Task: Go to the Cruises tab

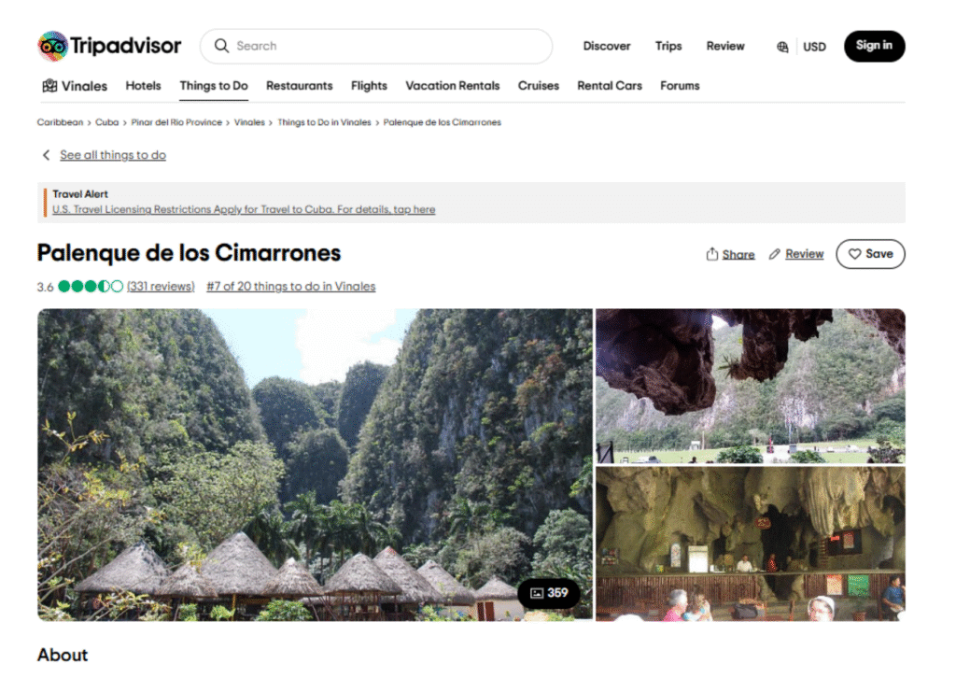Action: click(x=539, y=86)
